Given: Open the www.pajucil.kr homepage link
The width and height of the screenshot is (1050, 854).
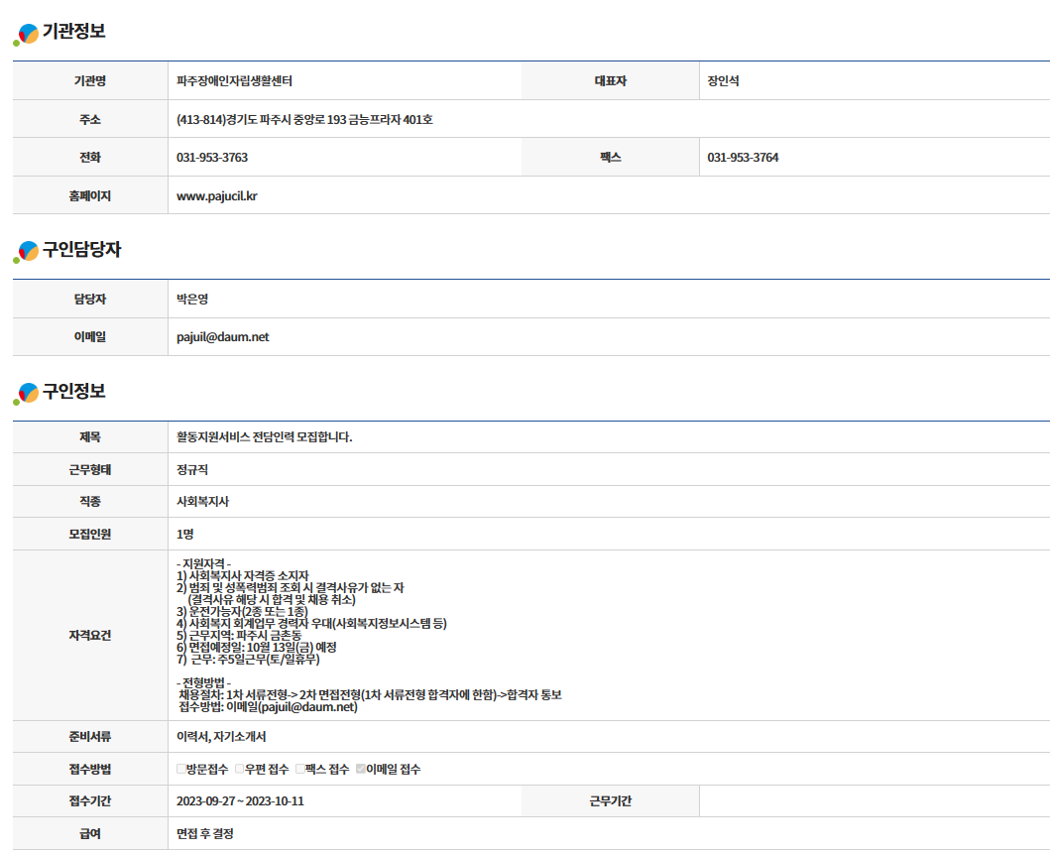Looking at the screenshot, I should (x=216, y=196).
